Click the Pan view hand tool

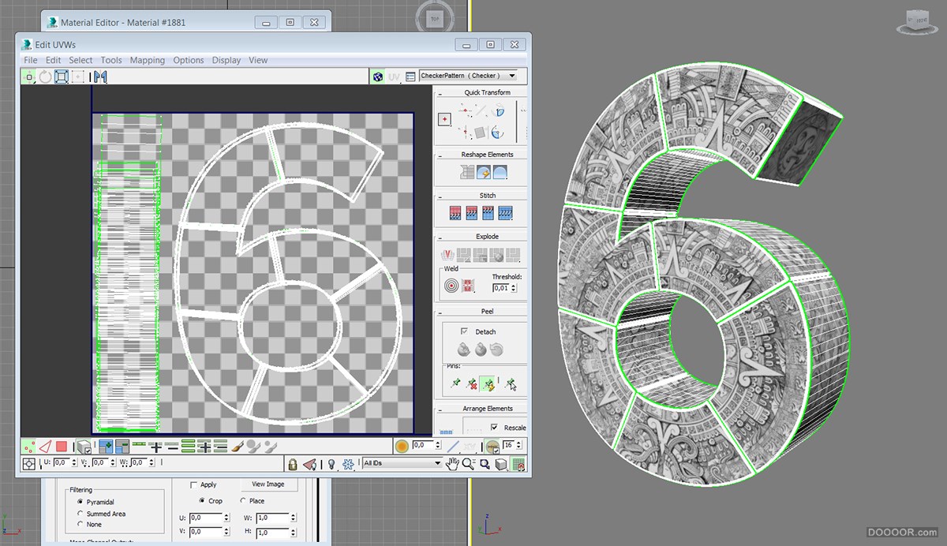pyautogui.click(x=453, y=464)
